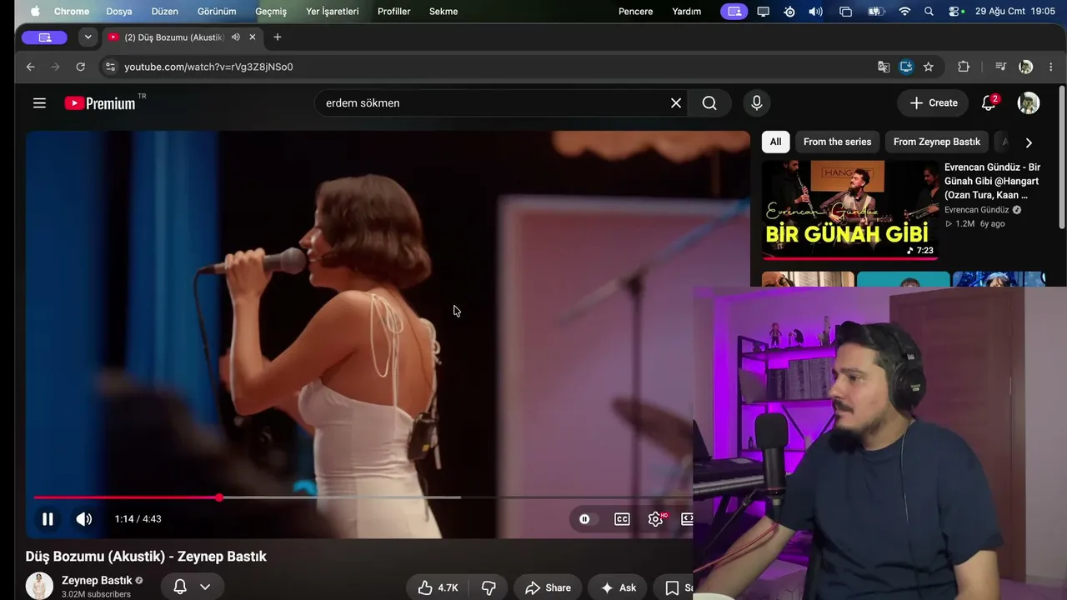Open Zeynep Bastık channel avatar
1067x600 pixels.
coord(39,586)
